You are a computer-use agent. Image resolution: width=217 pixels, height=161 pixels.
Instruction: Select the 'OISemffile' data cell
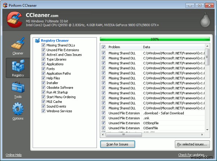150,128
